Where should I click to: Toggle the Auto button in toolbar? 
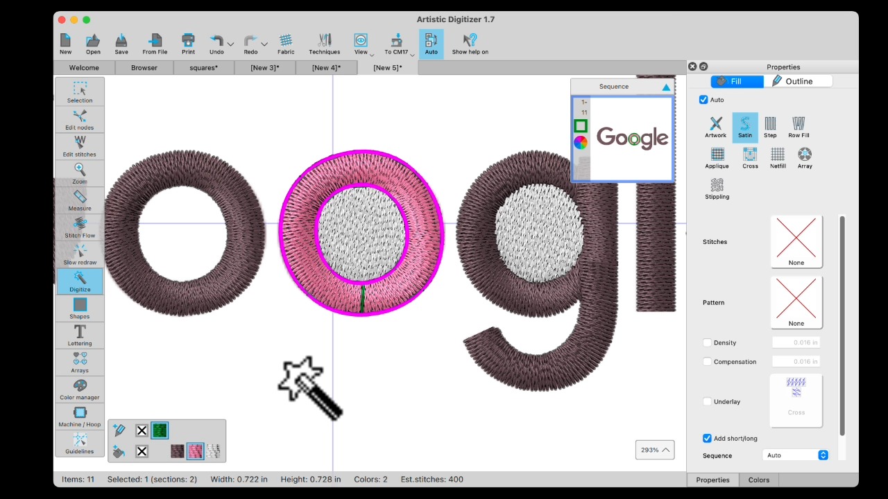[x=432, y=44]
